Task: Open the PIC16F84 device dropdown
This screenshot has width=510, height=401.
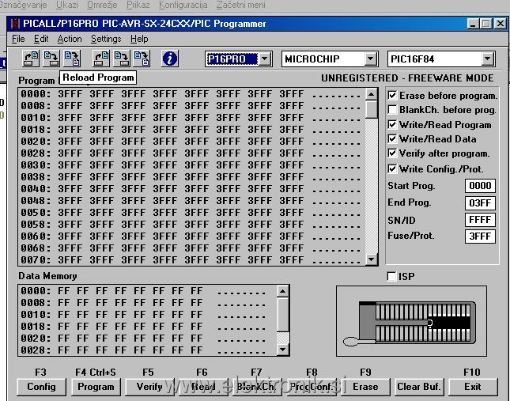Action: pyautogui.click(x=487, y=59)
